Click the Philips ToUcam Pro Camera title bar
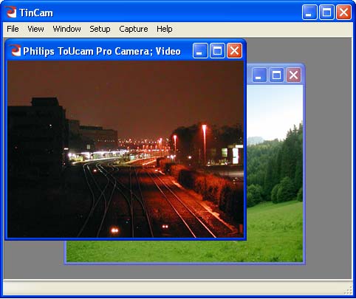Viewport: 356px width, 299px height. (101, 51)
